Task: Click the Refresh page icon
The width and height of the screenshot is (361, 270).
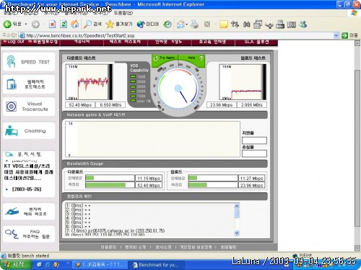Action: [64, 24]
